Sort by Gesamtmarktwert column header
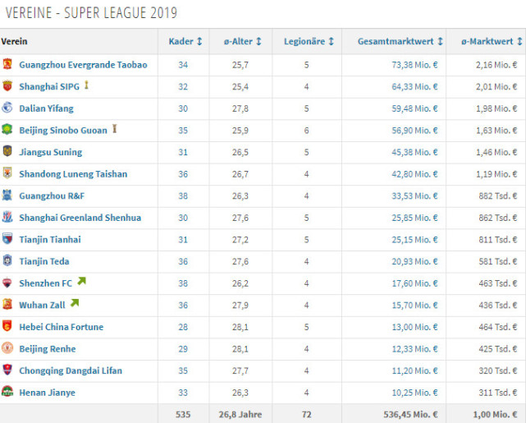526x423 pixels. point(400,42)
